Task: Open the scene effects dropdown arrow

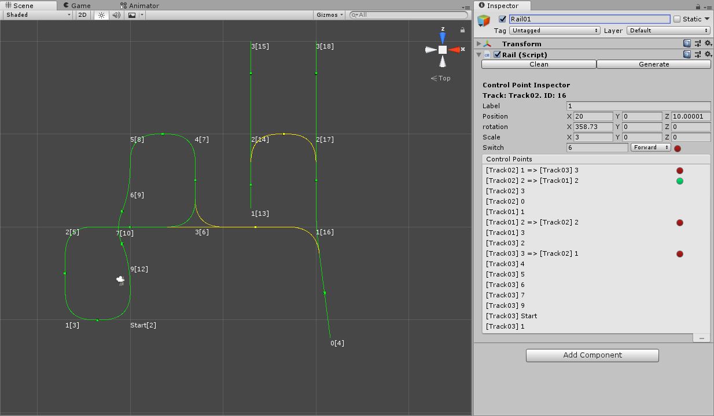Action: 142,15
